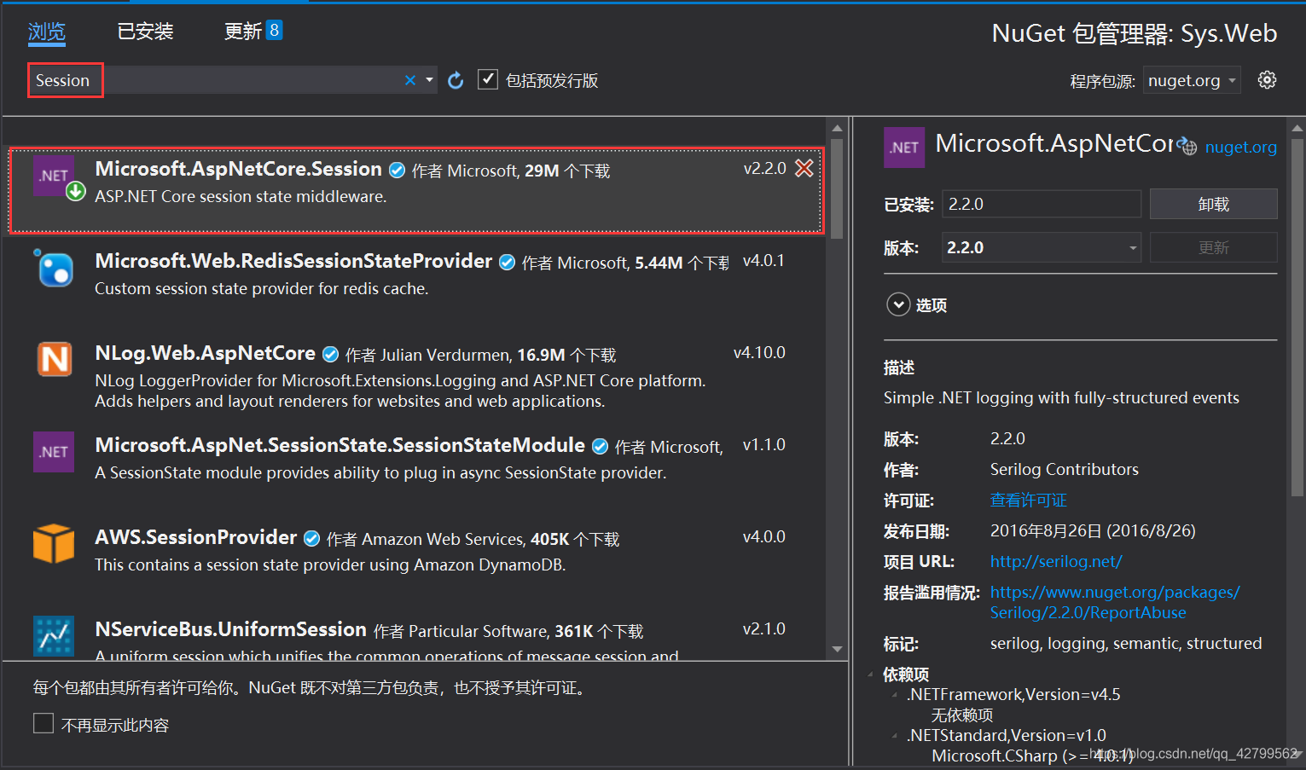Viewport: 1306px width, 770px height.
Task: Click the globe icon beside nuget.org link
Action: [1187, 147]
